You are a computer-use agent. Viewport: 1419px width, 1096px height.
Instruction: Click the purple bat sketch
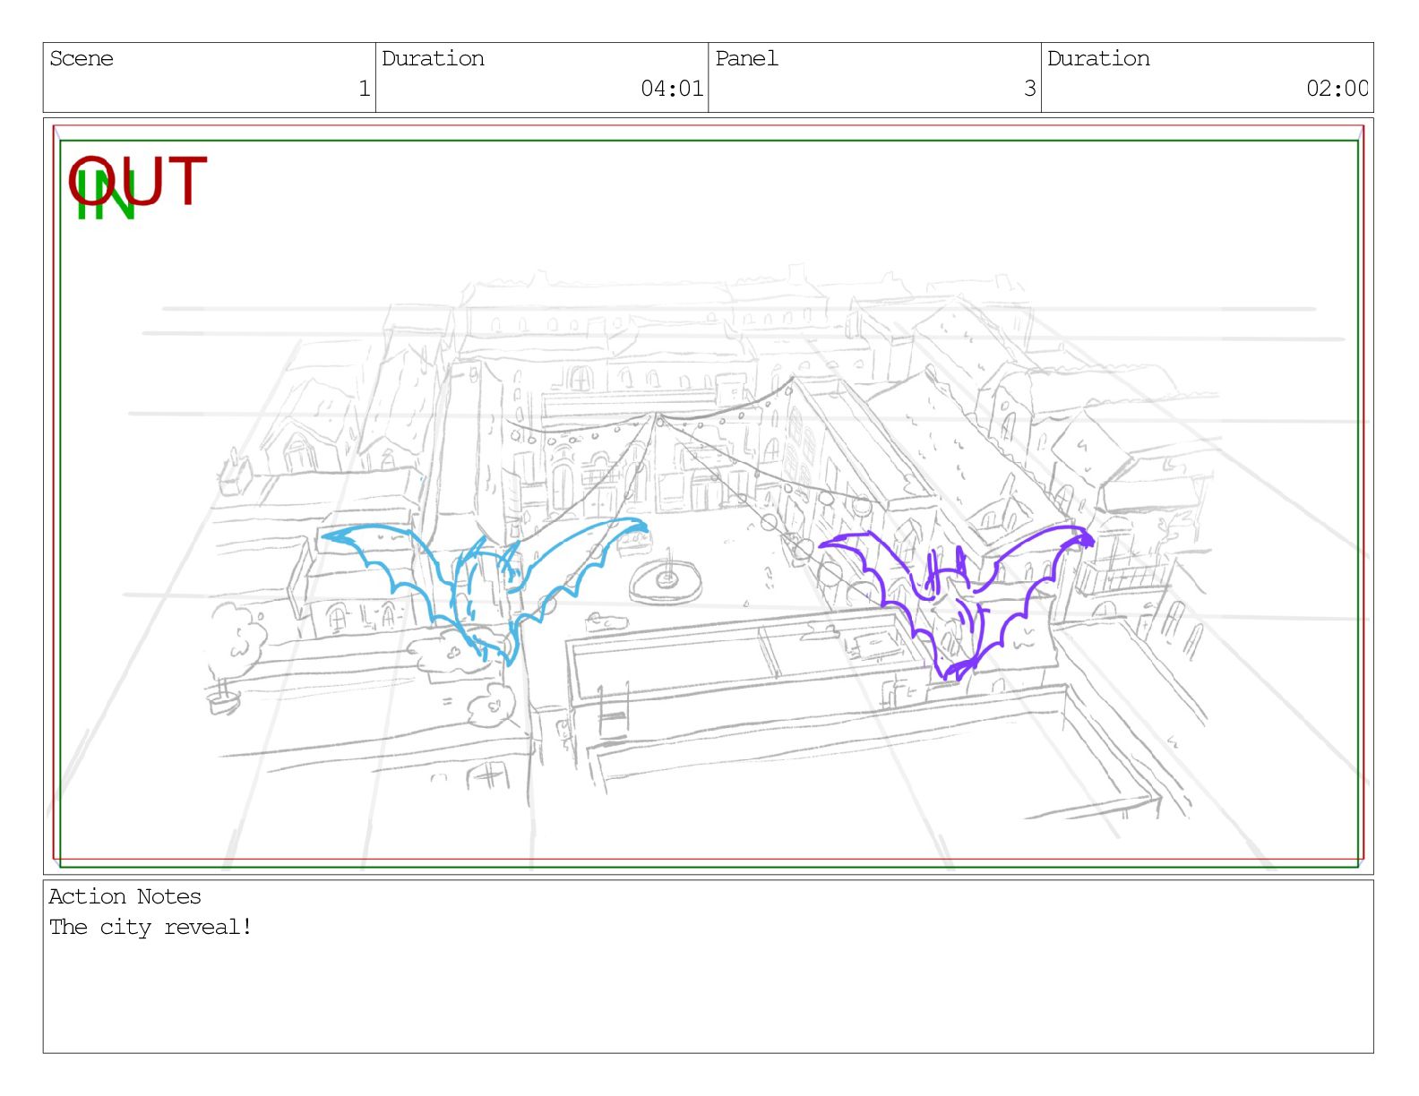956,601
